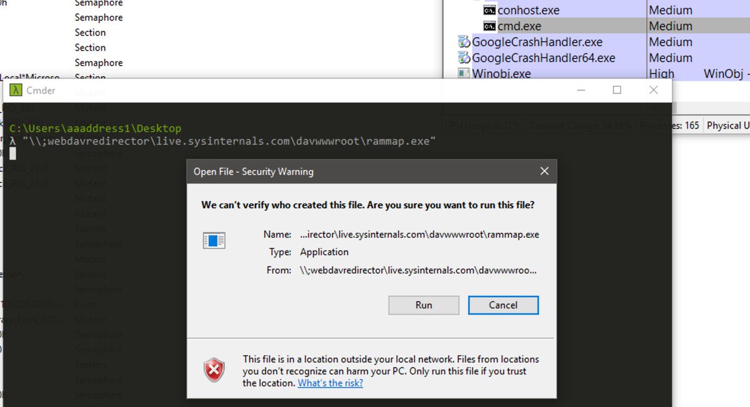Select the cmd.exe process row
Screen dimensions: 750x407
[596, 26]
